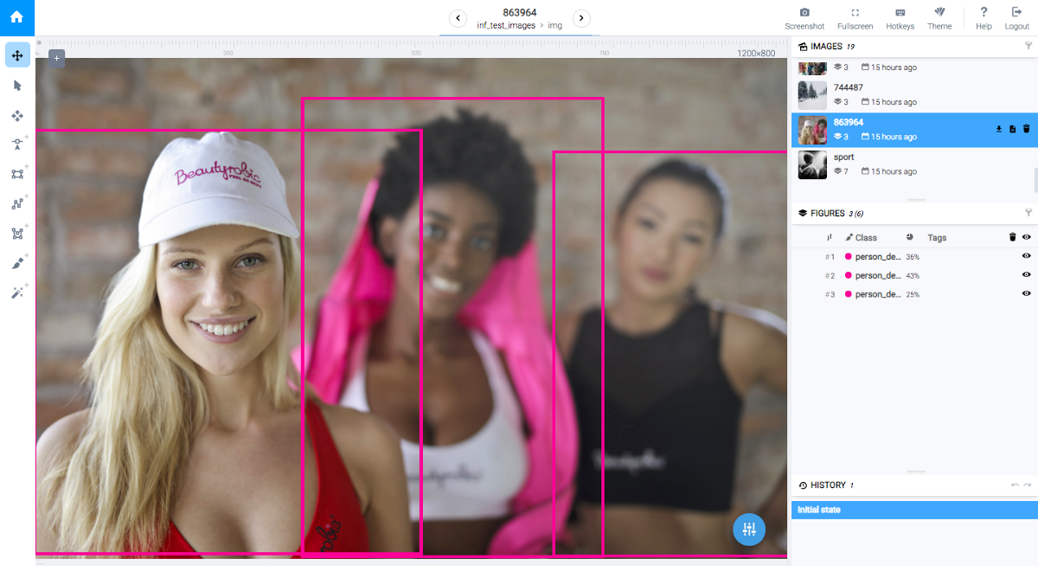Click the class color dot of figure #2

coord(849,275)
